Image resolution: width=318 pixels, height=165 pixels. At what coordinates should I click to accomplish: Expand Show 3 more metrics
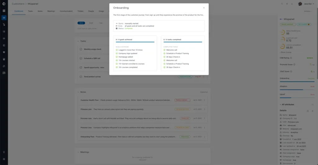point(286,52)
